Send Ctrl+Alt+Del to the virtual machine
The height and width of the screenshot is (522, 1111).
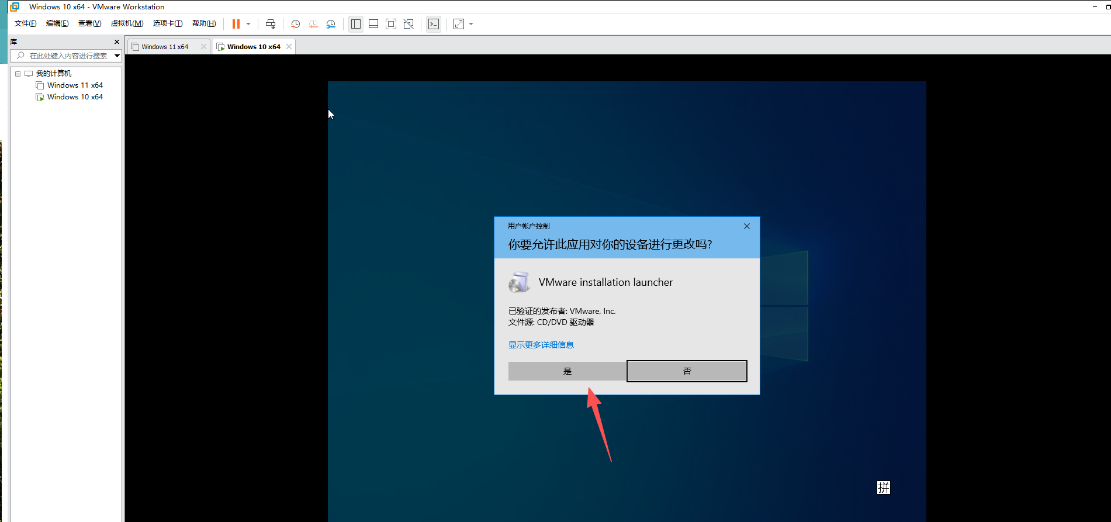coord(271,24)
